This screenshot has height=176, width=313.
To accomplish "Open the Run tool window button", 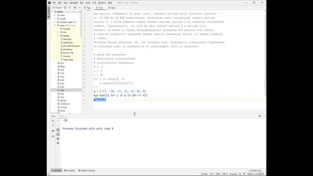I will (x=57, y=171).
